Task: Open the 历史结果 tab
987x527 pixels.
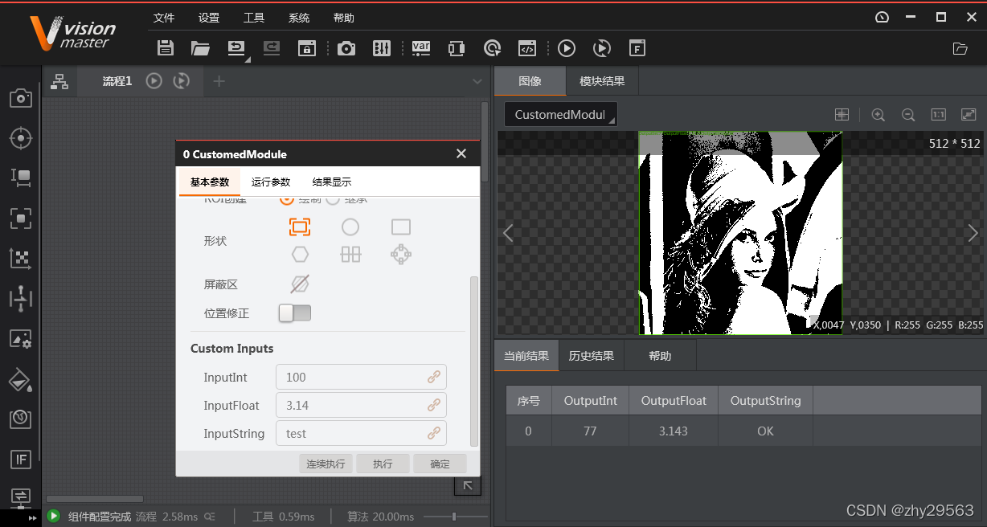Action: click(x=592, y=356)
